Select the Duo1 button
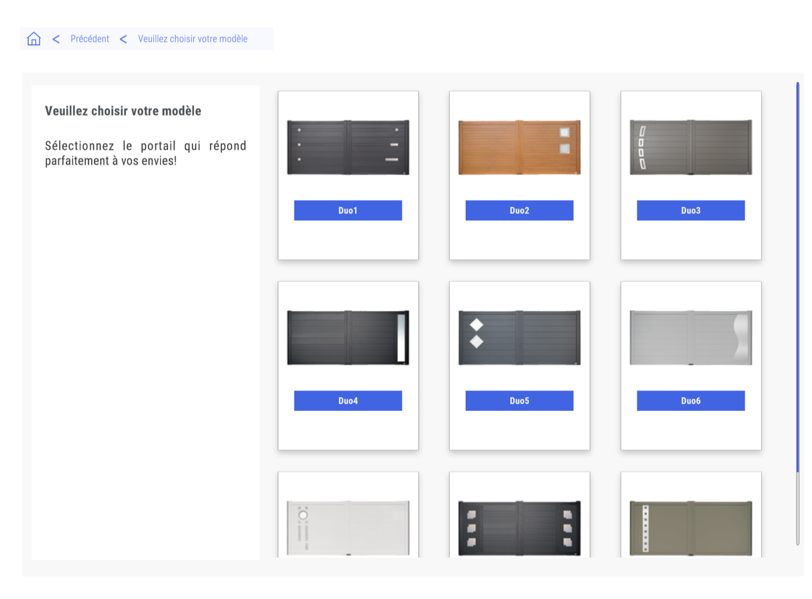This screenshot has height=599, width=812. 348,210
